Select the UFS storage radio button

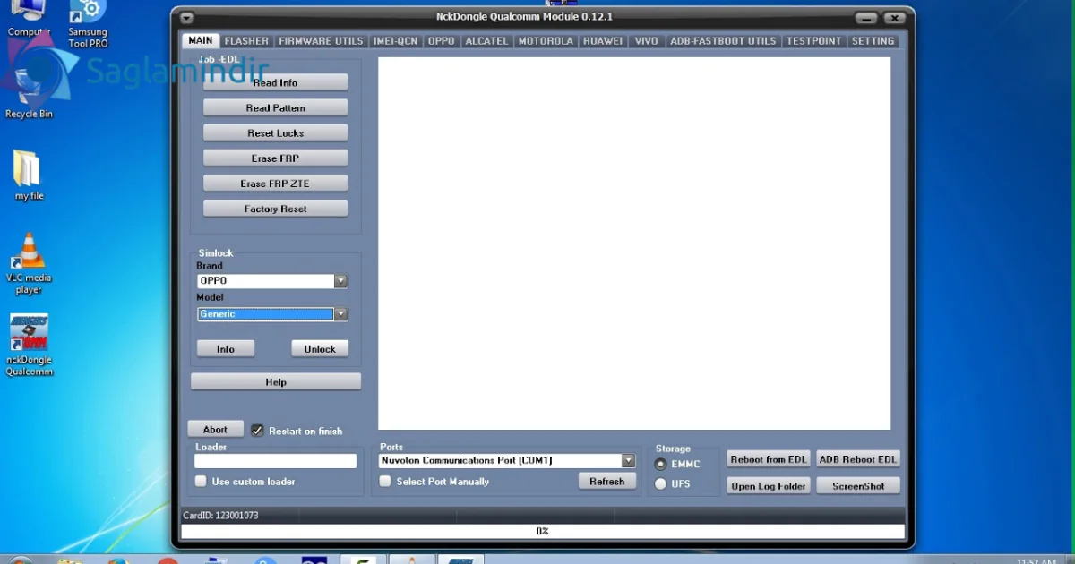pos(661,484)
